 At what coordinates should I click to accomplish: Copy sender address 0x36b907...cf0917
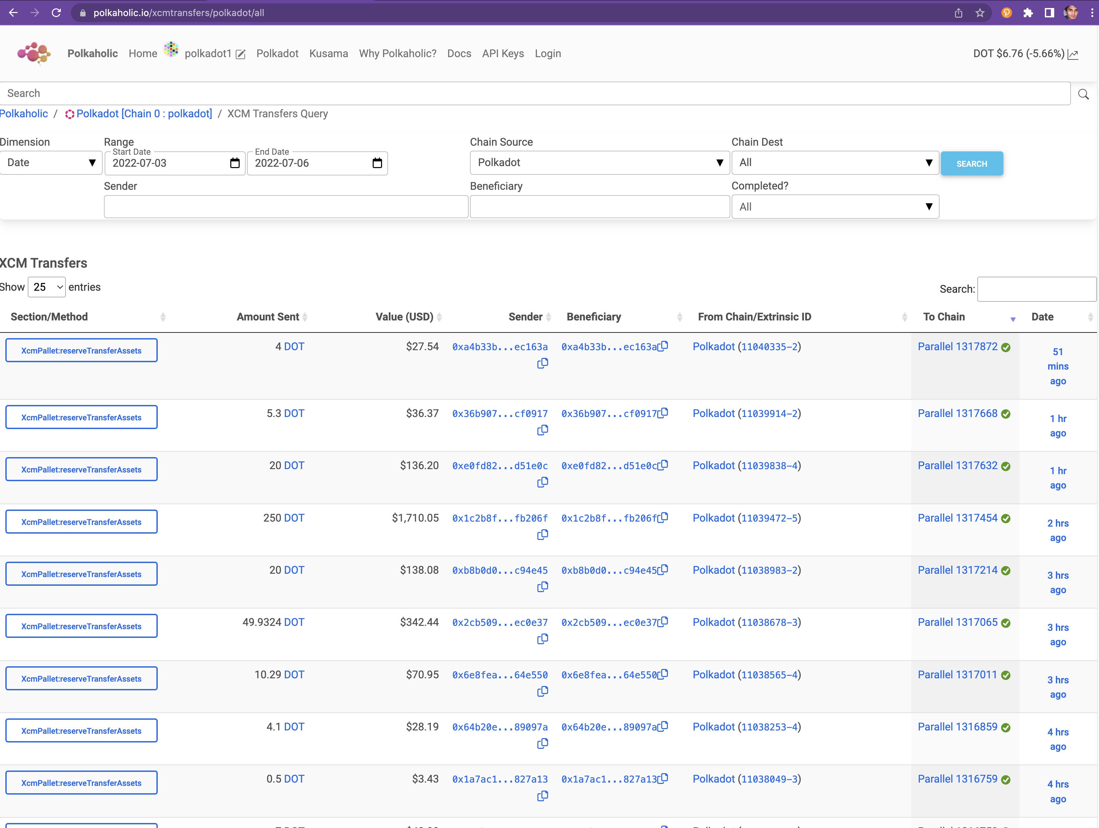pyautogui.click(x=542, y=430)
